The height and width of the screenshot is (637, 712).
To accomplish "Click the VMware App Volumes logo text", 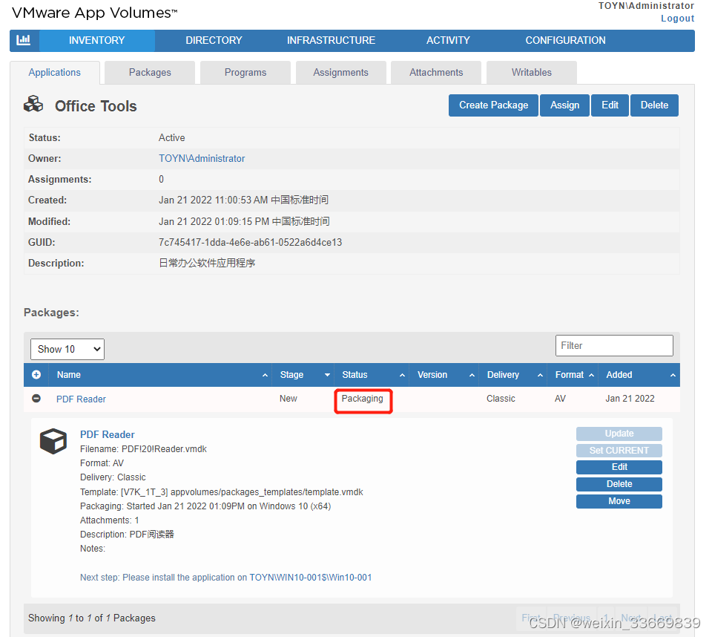I will (x=94, y=13).
